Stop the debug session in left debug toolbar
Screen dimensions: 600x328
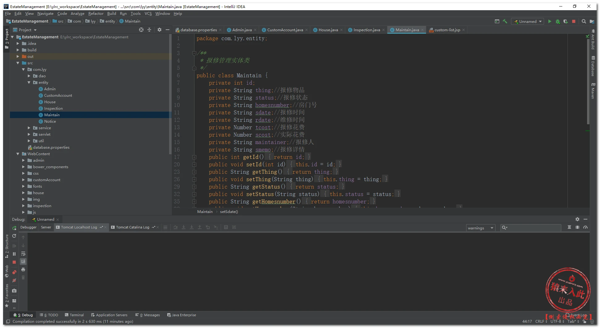(14, 262)
